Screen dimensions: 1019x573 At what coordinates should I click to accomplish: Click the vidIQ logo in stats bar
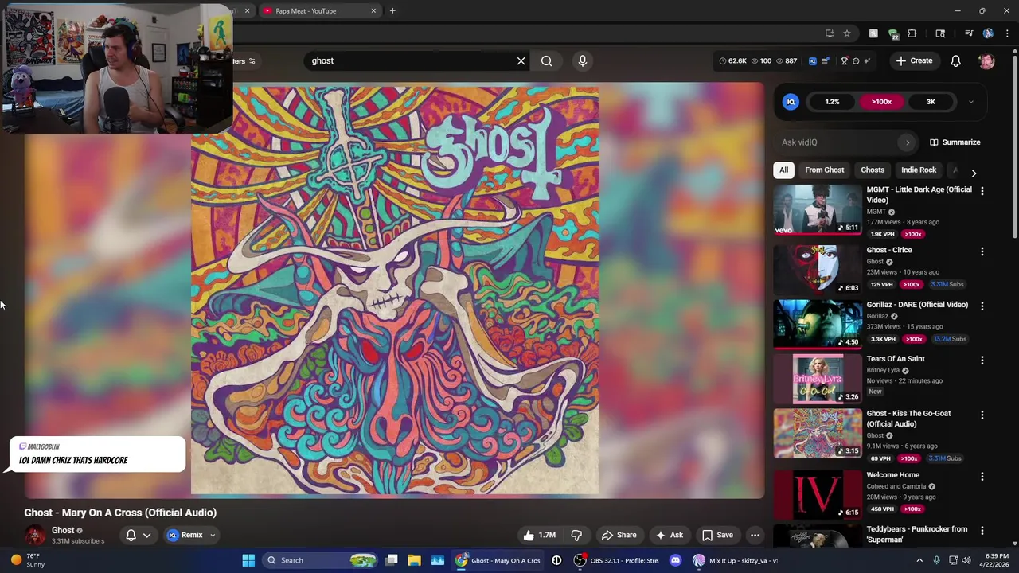(813, 61)
